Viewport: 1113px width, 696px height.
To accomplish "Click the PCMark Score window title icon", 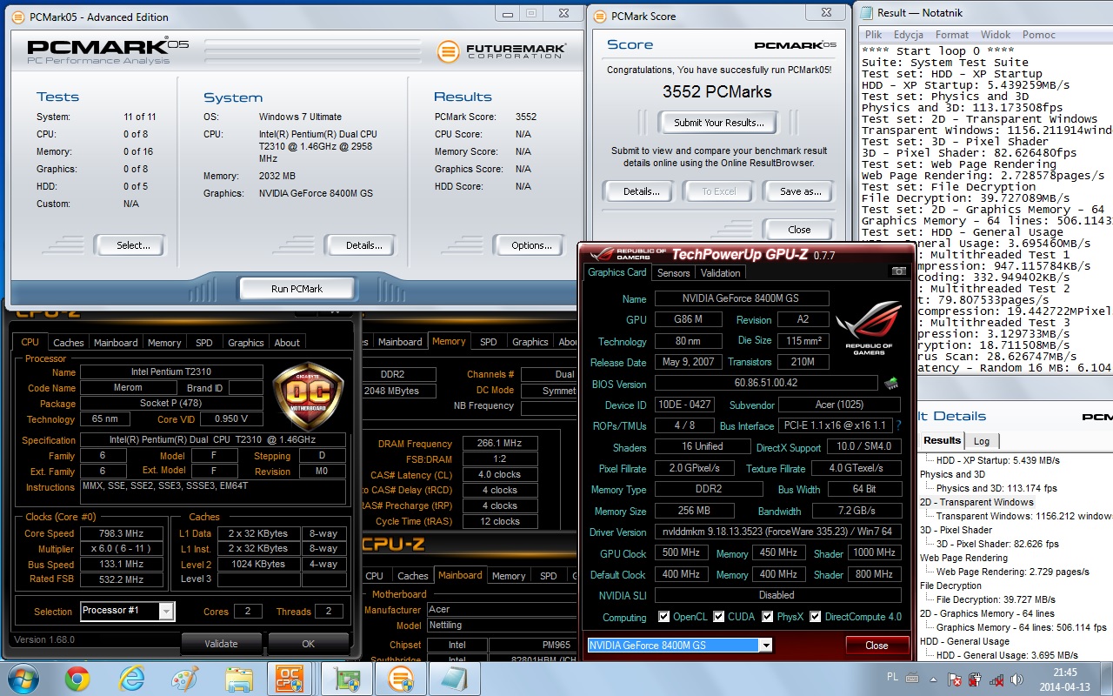I will [x=600, y=16].
